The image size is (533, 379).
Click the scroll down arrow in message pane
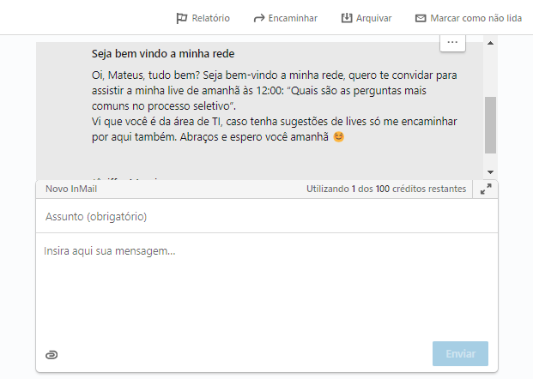(x=490, y=172)
